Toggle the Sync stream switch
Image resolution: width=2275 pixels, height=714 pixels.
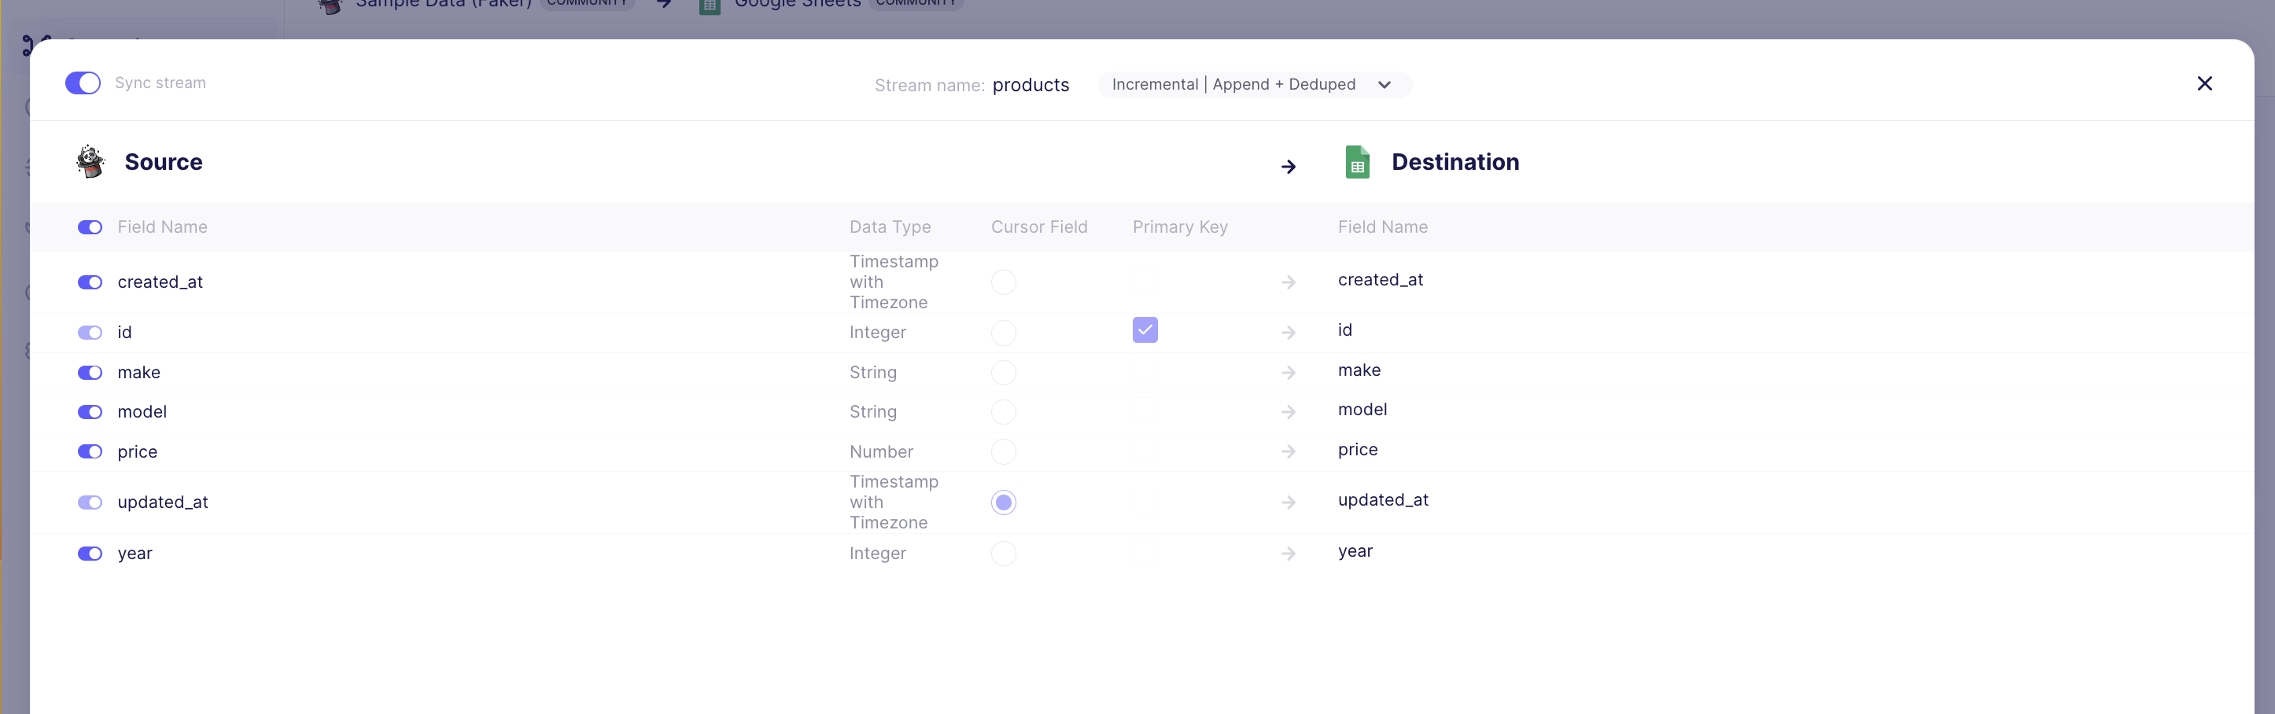coord(83,83)
